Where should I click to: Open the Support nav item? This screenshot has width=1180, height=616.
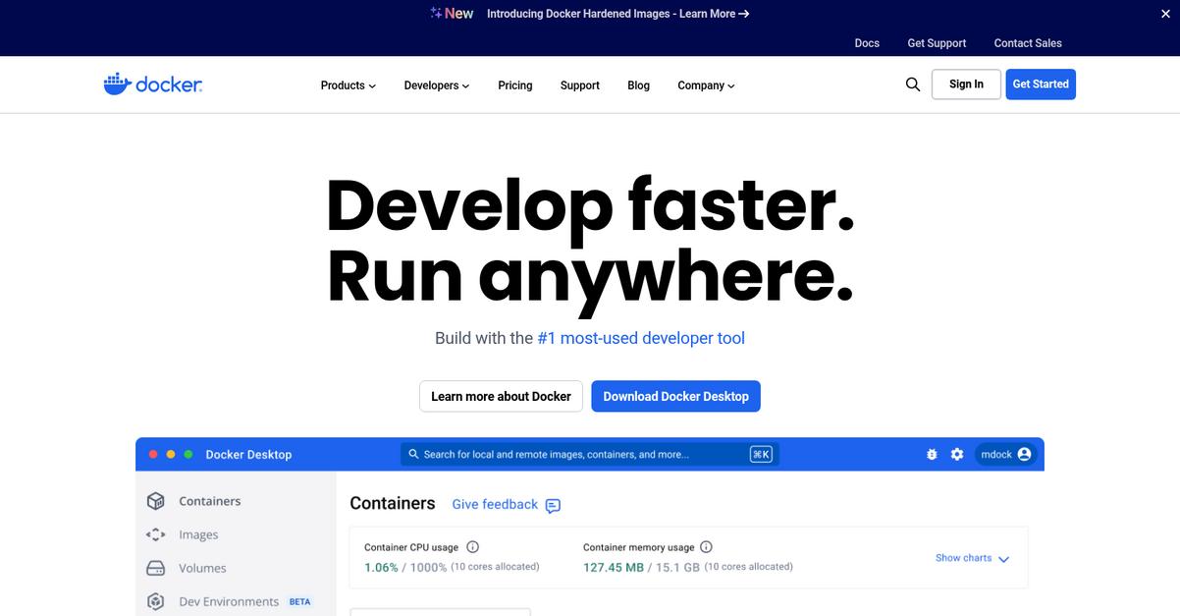(580, 85)
